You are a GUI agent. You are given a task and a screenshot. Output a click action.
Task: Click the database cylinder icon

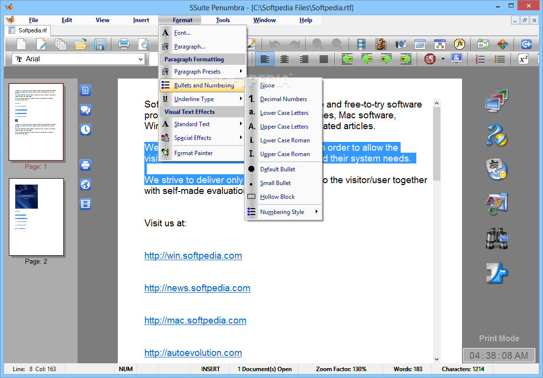click(361, 44)
